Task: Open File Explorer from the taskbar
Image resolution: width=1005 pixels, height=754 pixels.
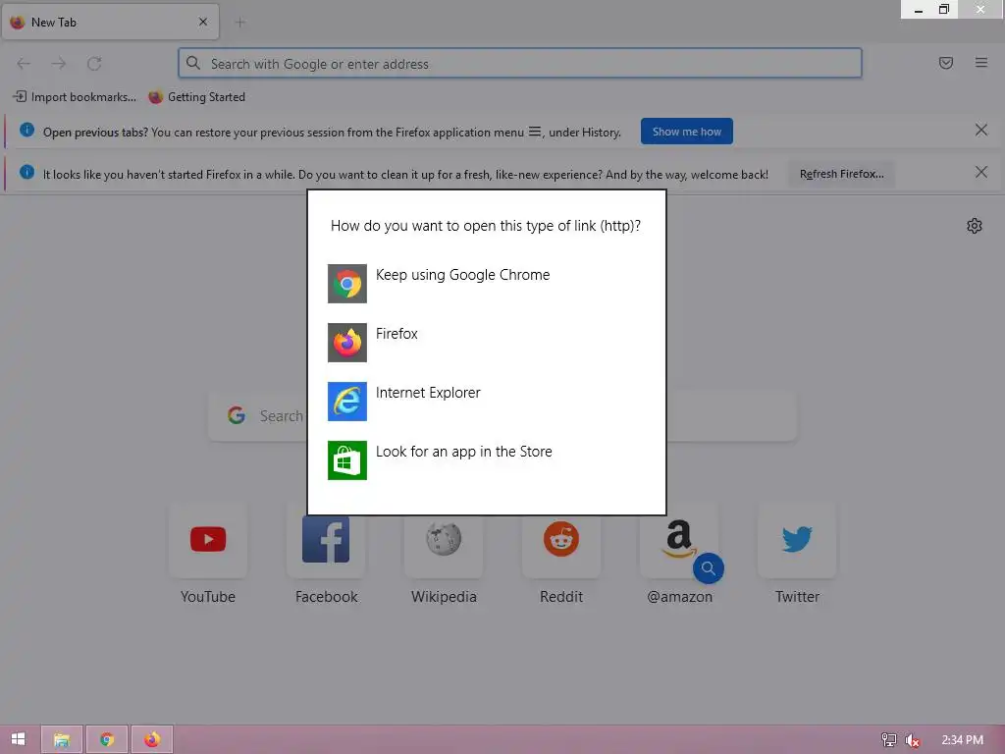Action: coord(62,740)
